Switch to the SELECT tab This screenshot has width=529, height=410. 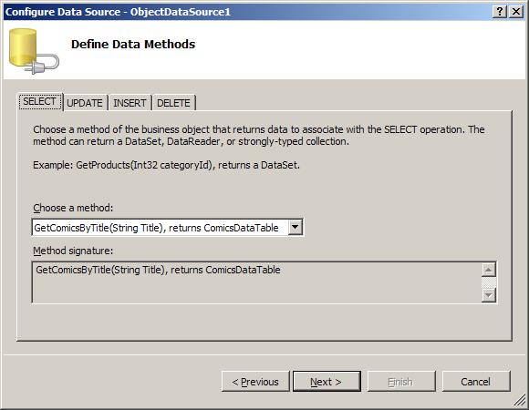40,101
